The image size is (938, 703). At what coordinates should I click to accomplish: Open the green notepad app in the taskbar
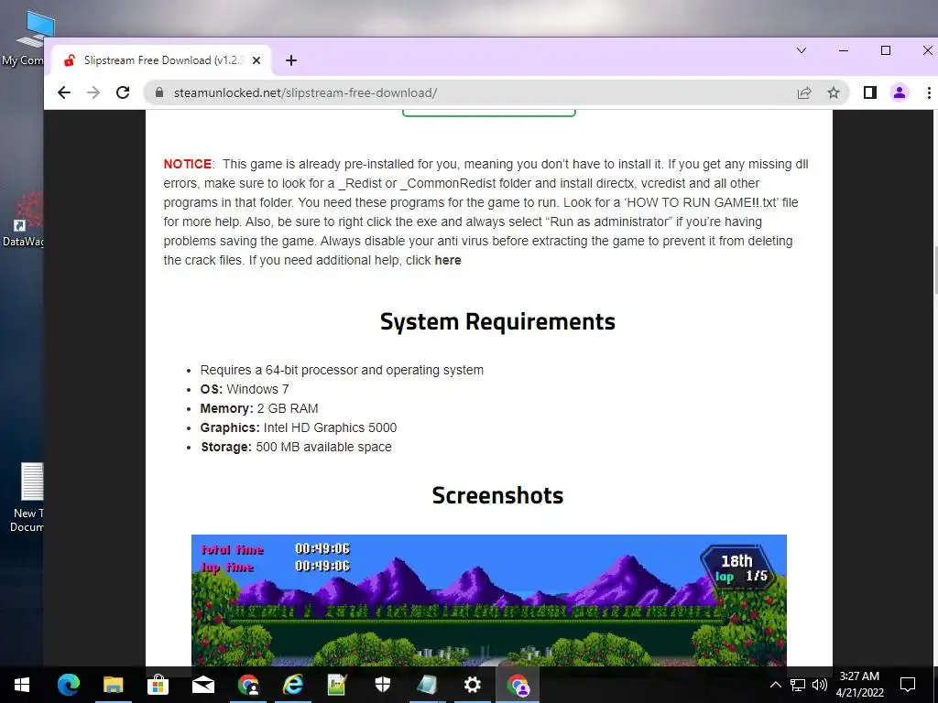pos(337,685)
